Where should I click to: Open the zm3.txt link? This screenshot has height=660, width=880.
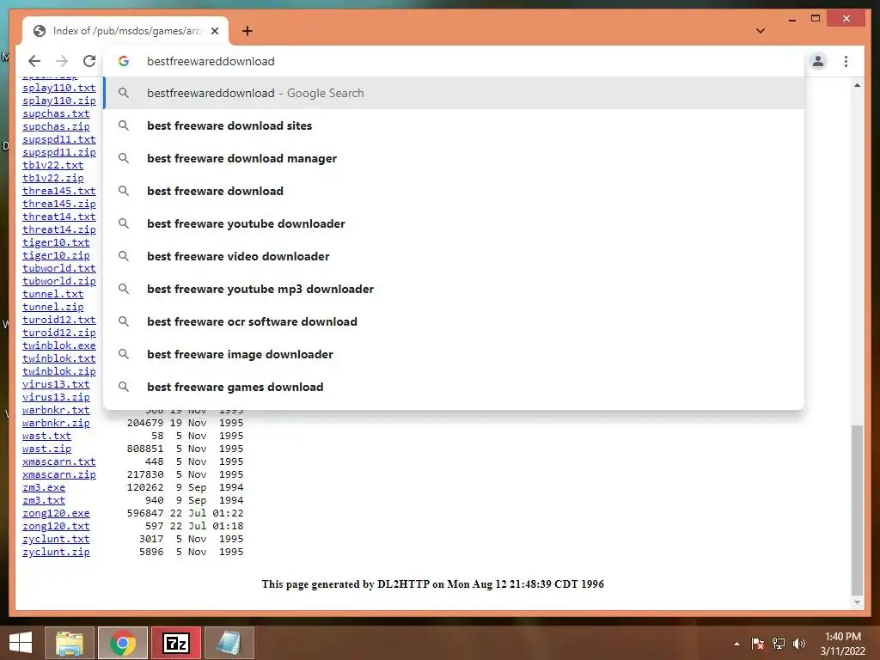click(x=44, y=501)
